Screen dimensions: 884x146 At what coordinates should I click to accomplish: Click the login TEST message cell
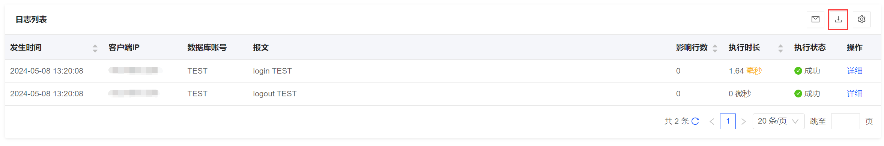tap(272, 71)
